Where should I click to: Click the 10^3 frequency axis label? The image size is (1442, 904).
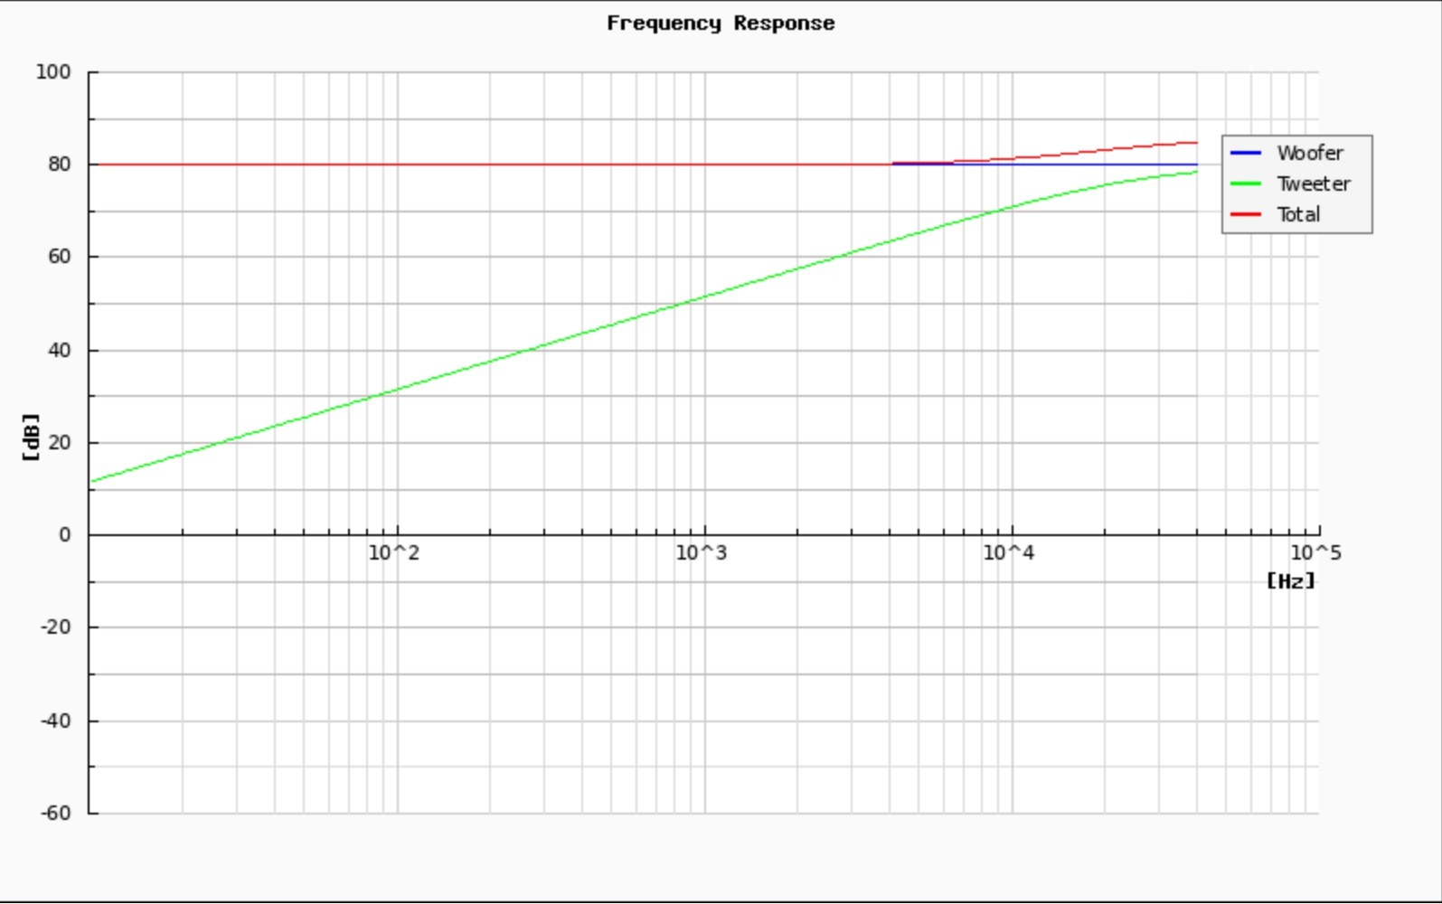coord(702,553)
